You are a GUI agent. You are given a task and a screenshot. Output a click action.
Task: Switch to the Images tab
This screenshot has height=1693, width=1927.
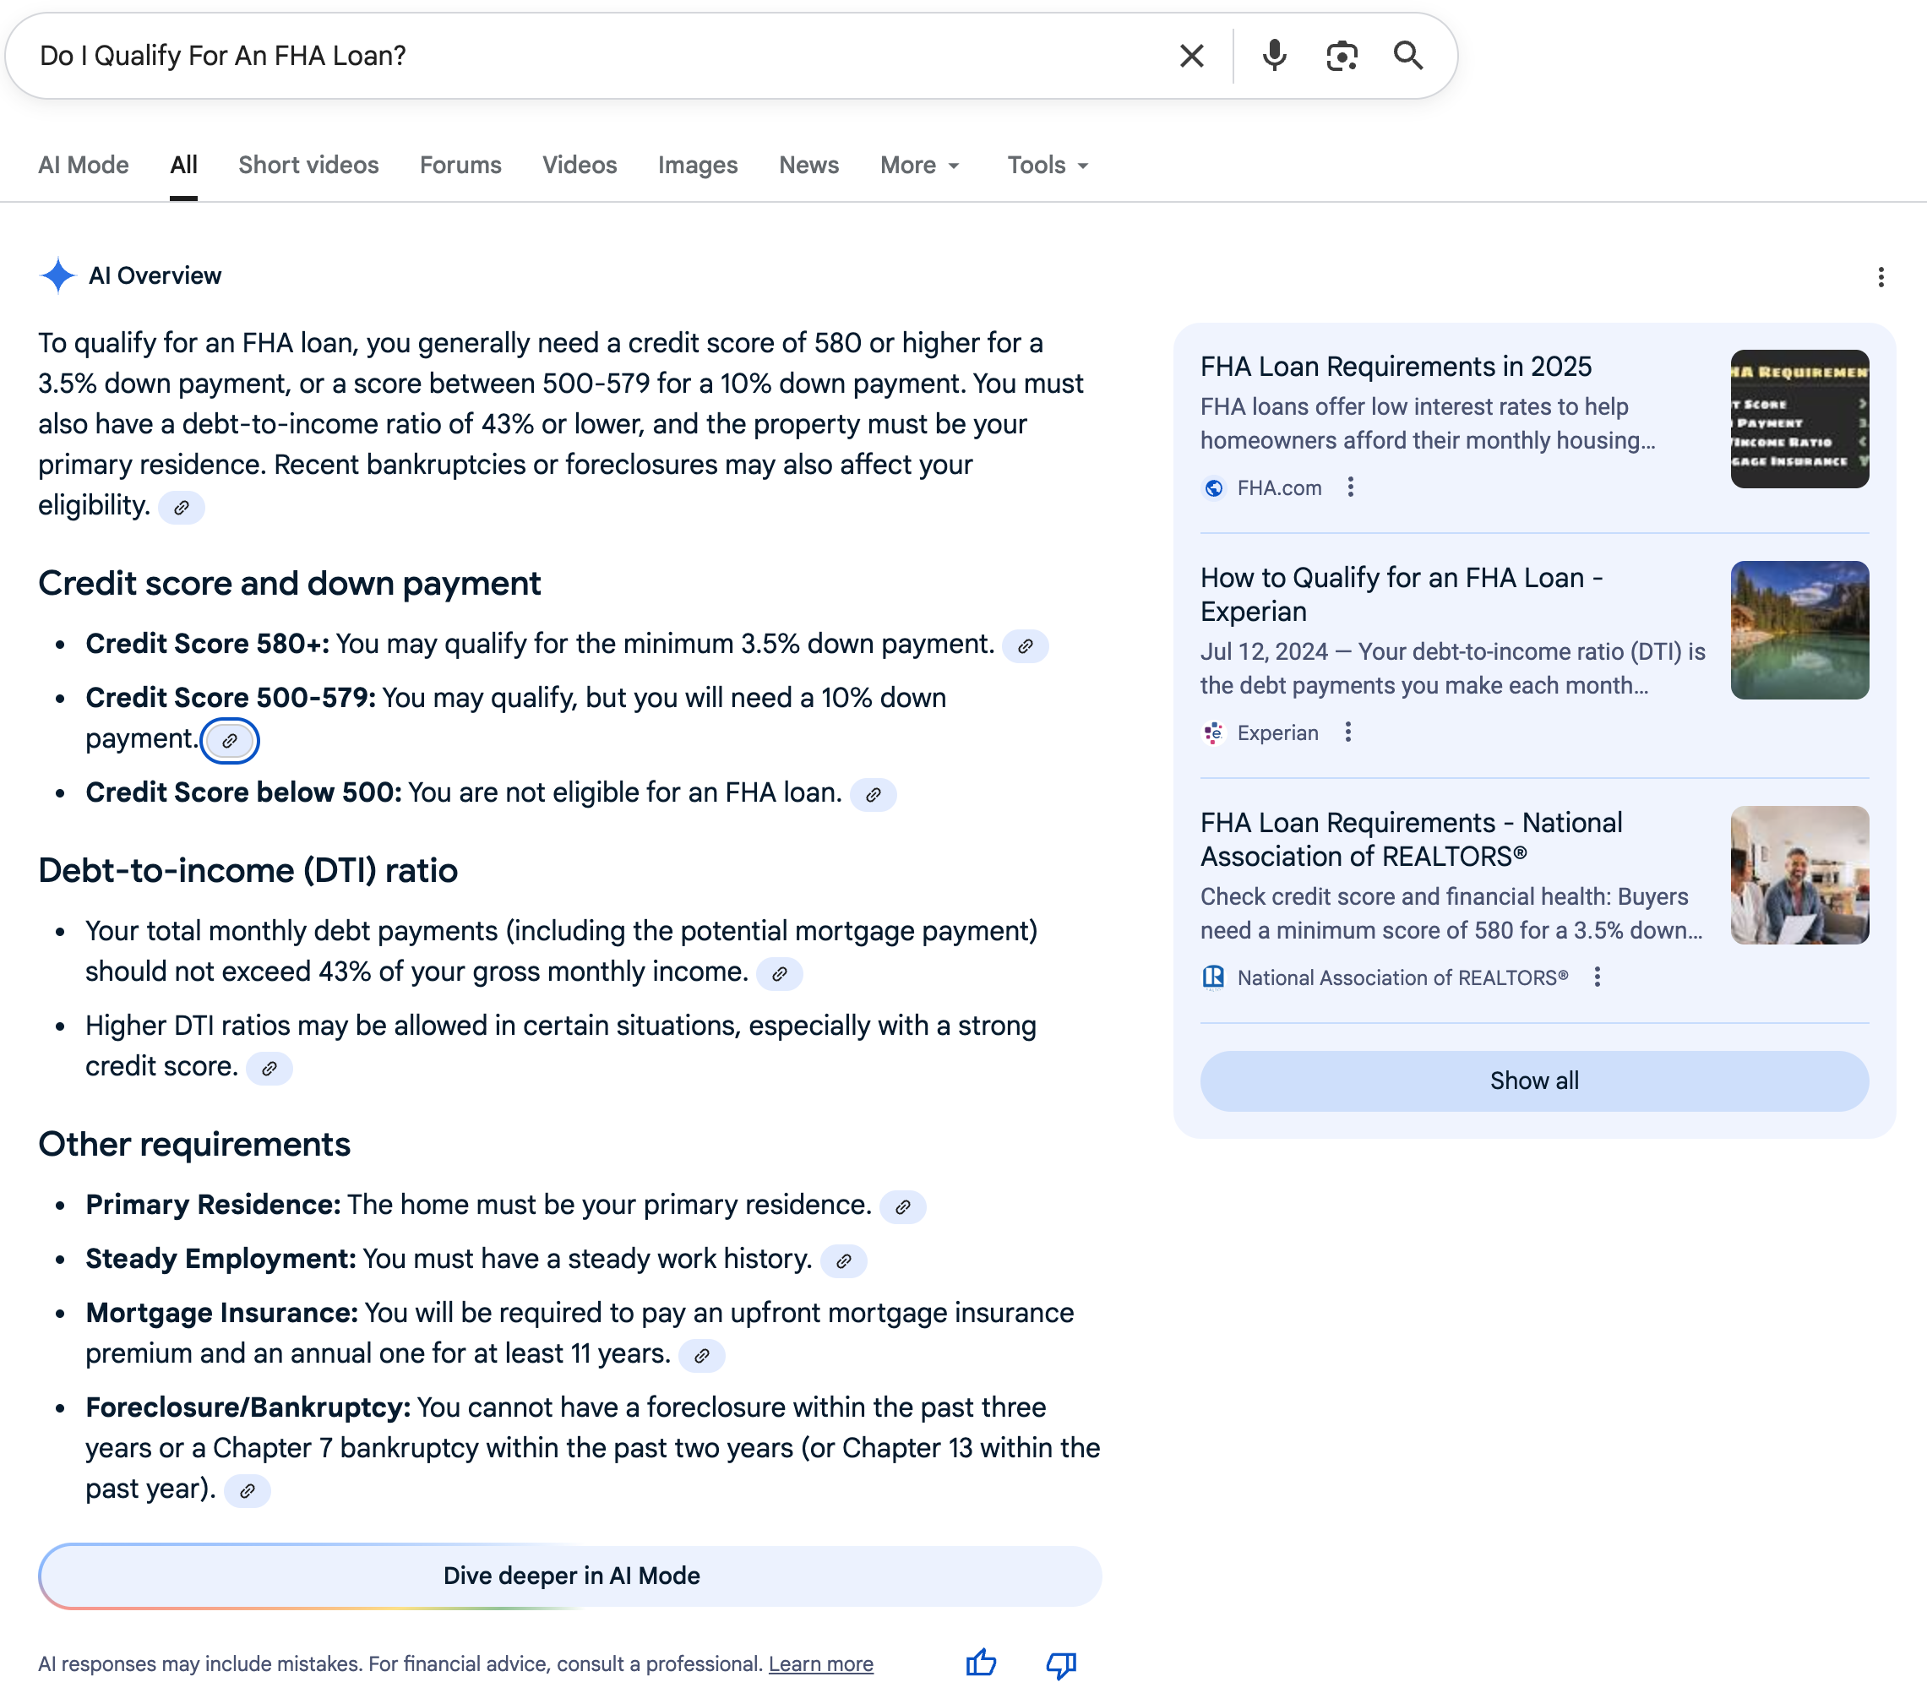[x=697, y=165]
